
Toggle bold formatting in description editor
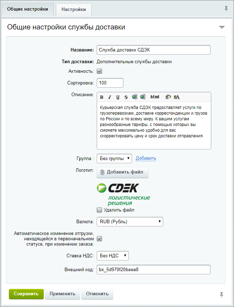point(102,97)
